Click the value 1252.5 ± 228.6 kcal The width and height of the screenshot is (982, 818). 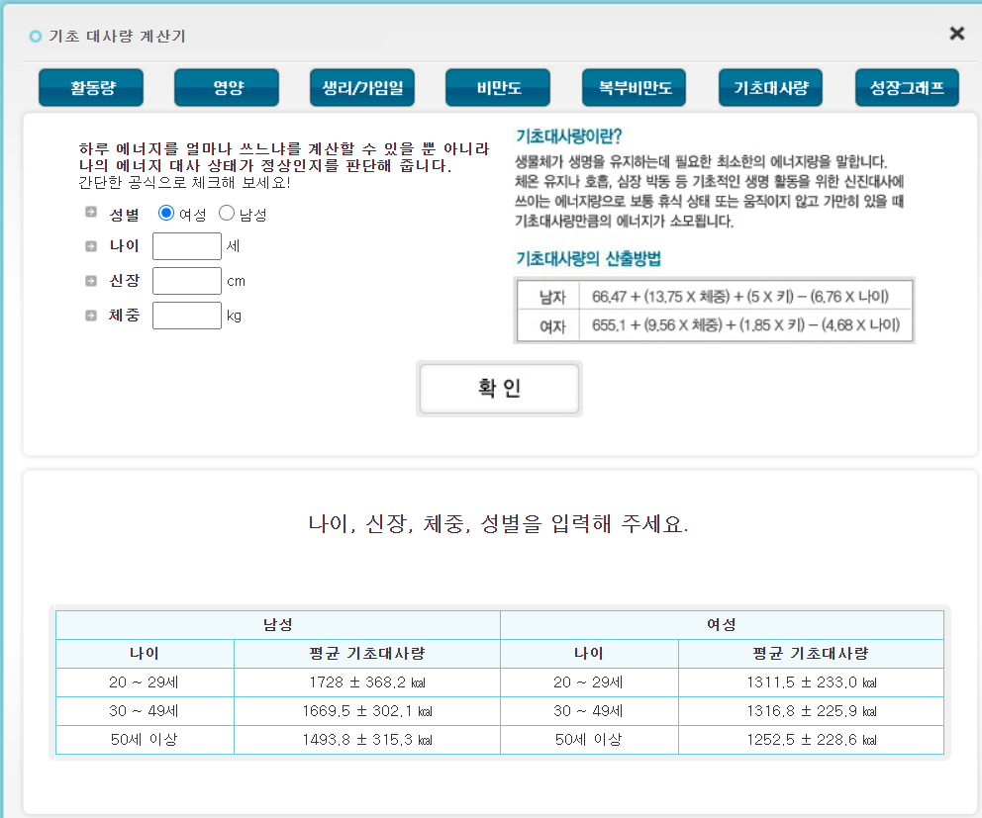(811, 740)
